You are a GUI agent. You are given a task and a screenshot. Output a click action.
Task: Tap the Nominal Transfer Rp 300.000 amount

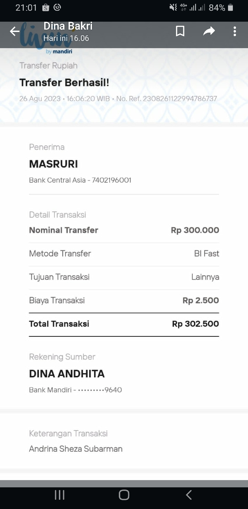click(195, 230)
